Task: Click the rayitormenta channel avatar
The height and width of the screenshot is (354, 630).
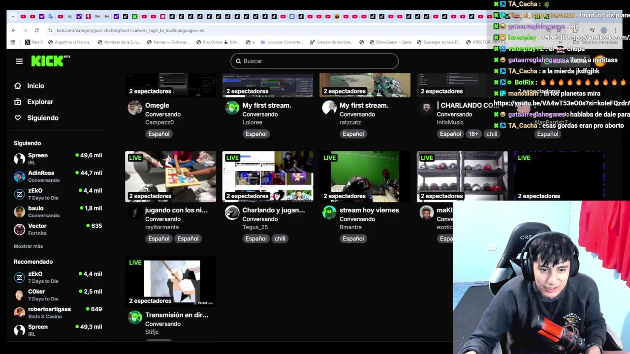Action: 135,212
